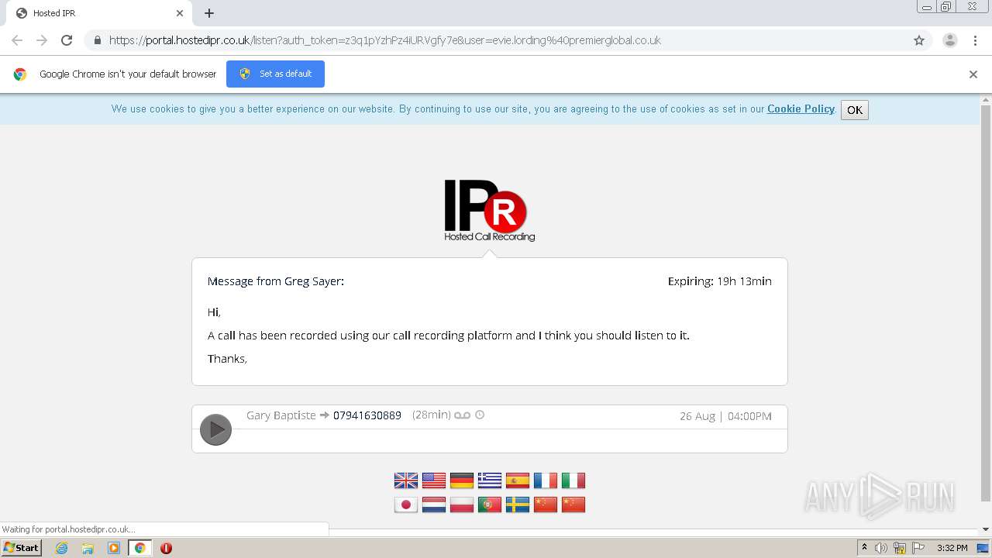Select the United States flag language
The image size is (992, 558).
point(434,480)
